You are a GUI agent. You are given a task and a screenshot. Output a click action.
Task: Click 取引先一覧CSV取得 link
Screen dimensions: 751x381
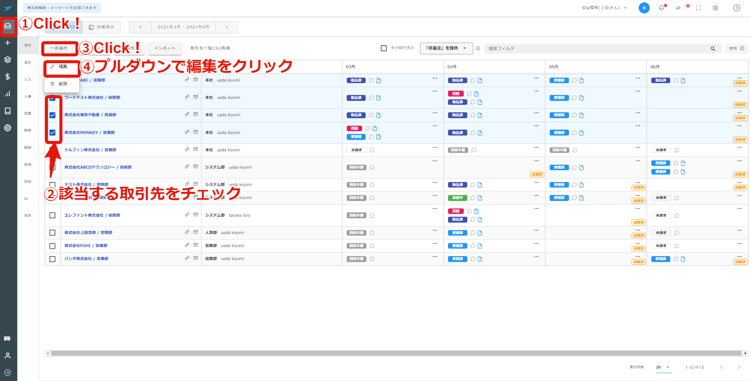coord(210,48)
